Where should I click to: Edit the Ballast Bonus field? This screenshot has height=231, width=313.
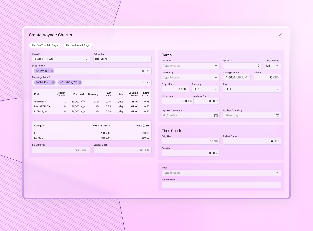pos(252,141)
